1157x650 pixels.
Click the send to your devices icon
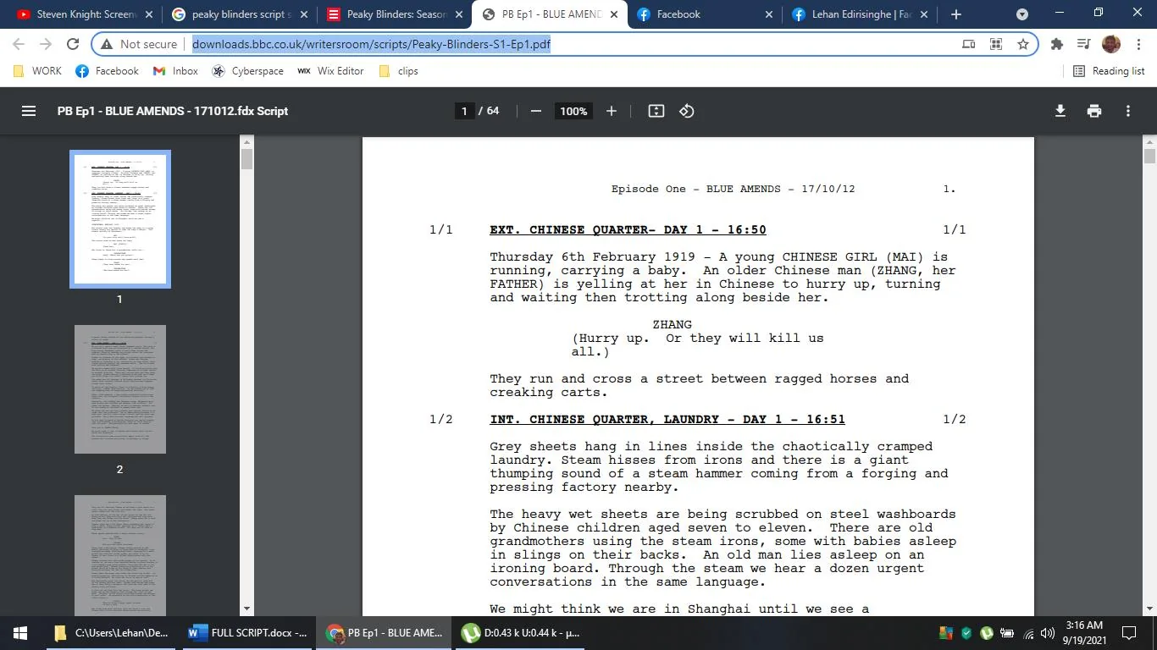(x=969, y=44)
